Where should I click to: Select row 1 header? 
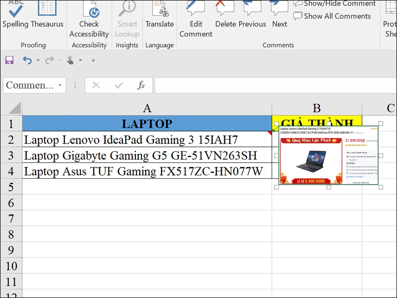point(11,124)
